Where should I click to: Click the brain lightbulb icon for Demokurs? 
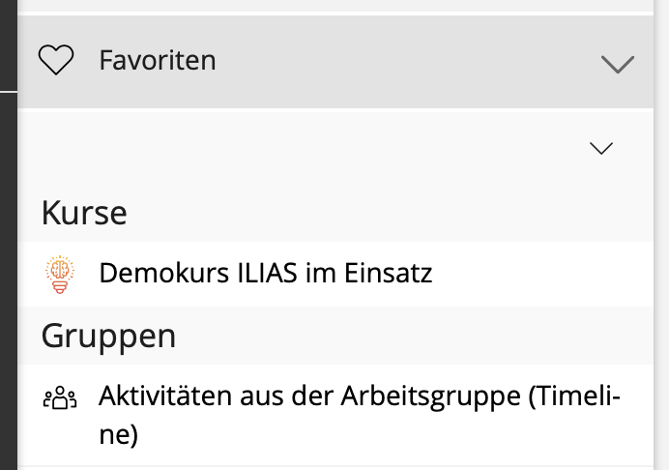click(60, 274)
